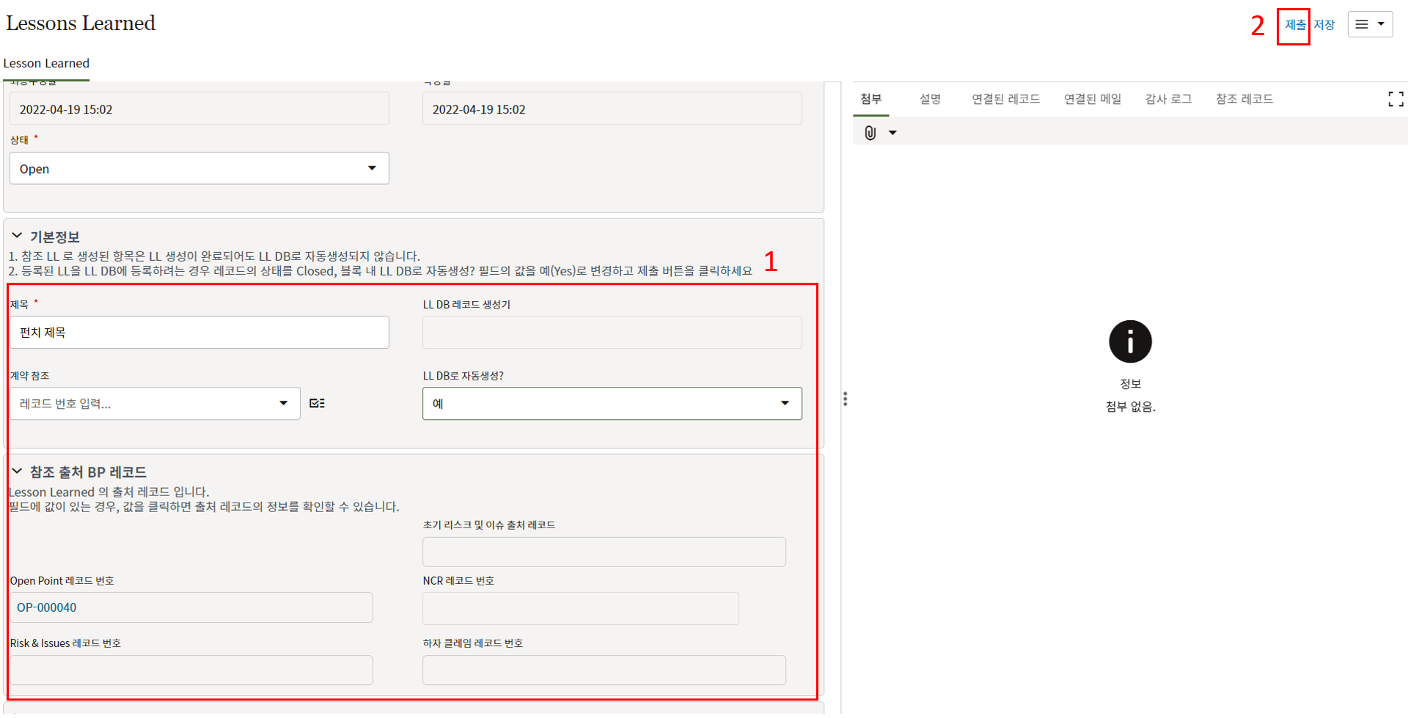Switch to the 연결된 레코드 tab
The image size is (1408, 718).
pos(1005,99)
